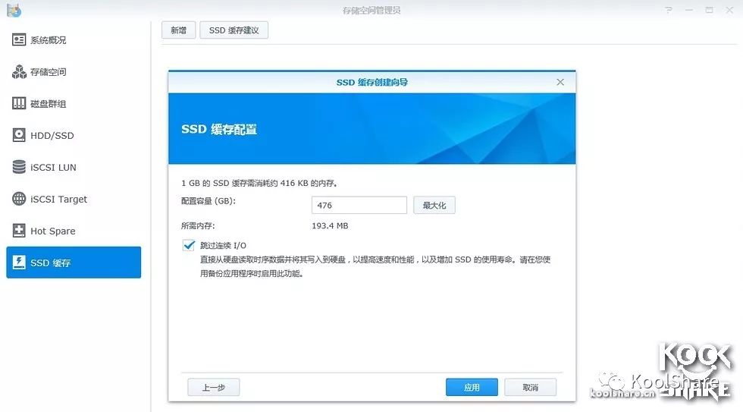
Task: Click the 配置容量 (GB) label
Action: point(208,201)
